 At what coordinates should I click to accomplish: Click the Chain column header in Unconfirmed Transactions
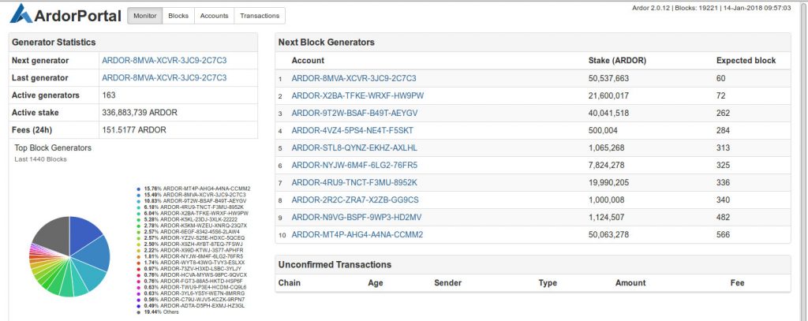(289, 283)
